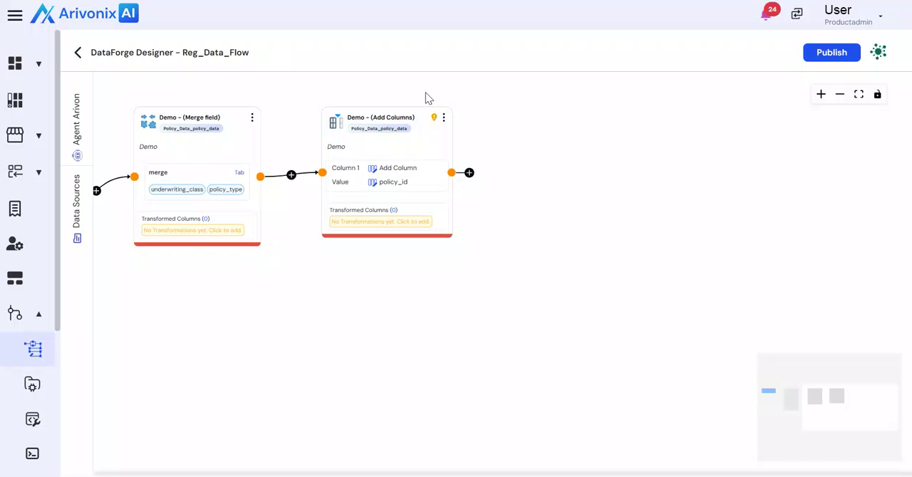Open Merge field node options menu
This screenshot has height=477, width=912.
click(x=252, y=117)
